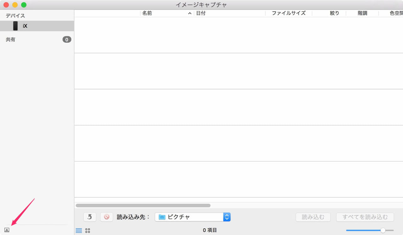Click the shared devices count badge
This screenshot has width=403, height=235.
67,40
